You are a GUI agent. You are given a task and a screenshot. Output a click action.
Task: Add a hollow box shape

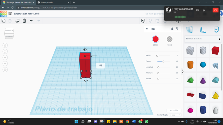(190, 50)
